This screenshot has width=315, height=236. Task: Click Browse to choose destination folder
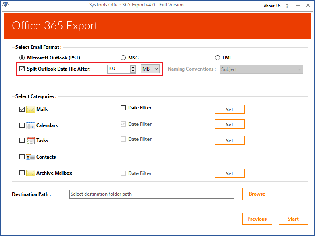click(x=257, y=194)
